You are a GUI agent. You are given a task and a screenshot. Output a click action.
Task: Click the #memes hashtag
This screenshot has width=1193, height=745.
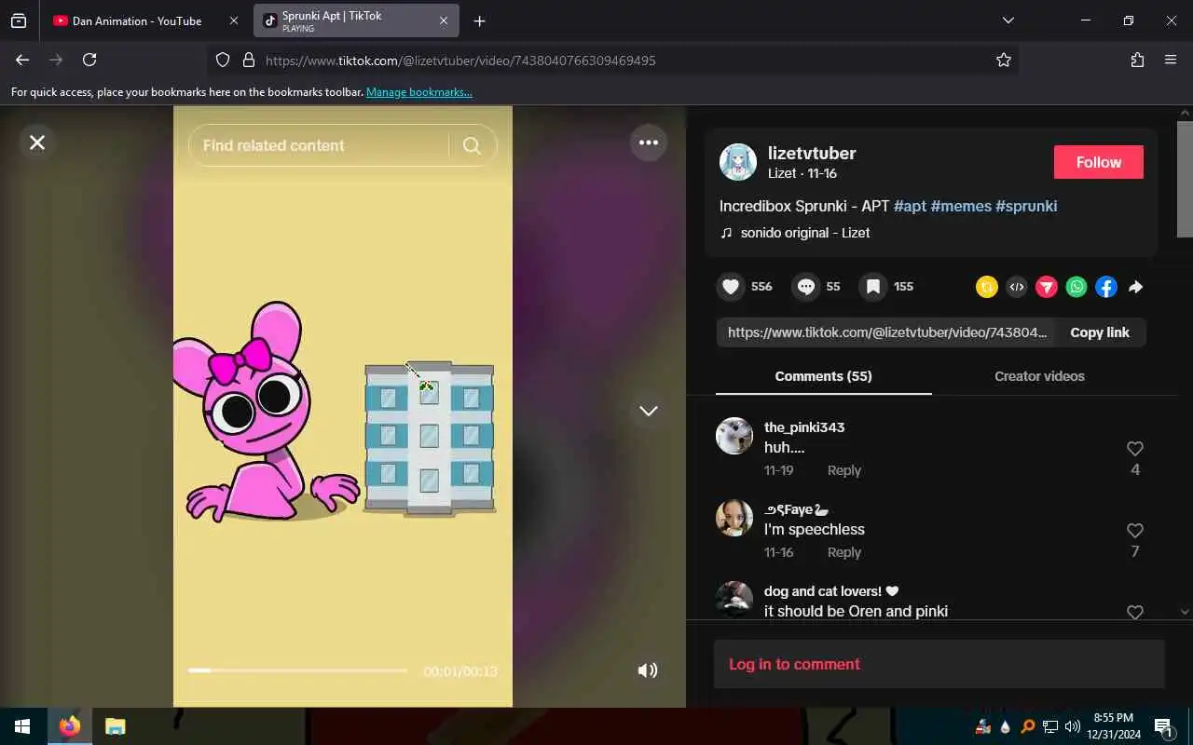961,206
